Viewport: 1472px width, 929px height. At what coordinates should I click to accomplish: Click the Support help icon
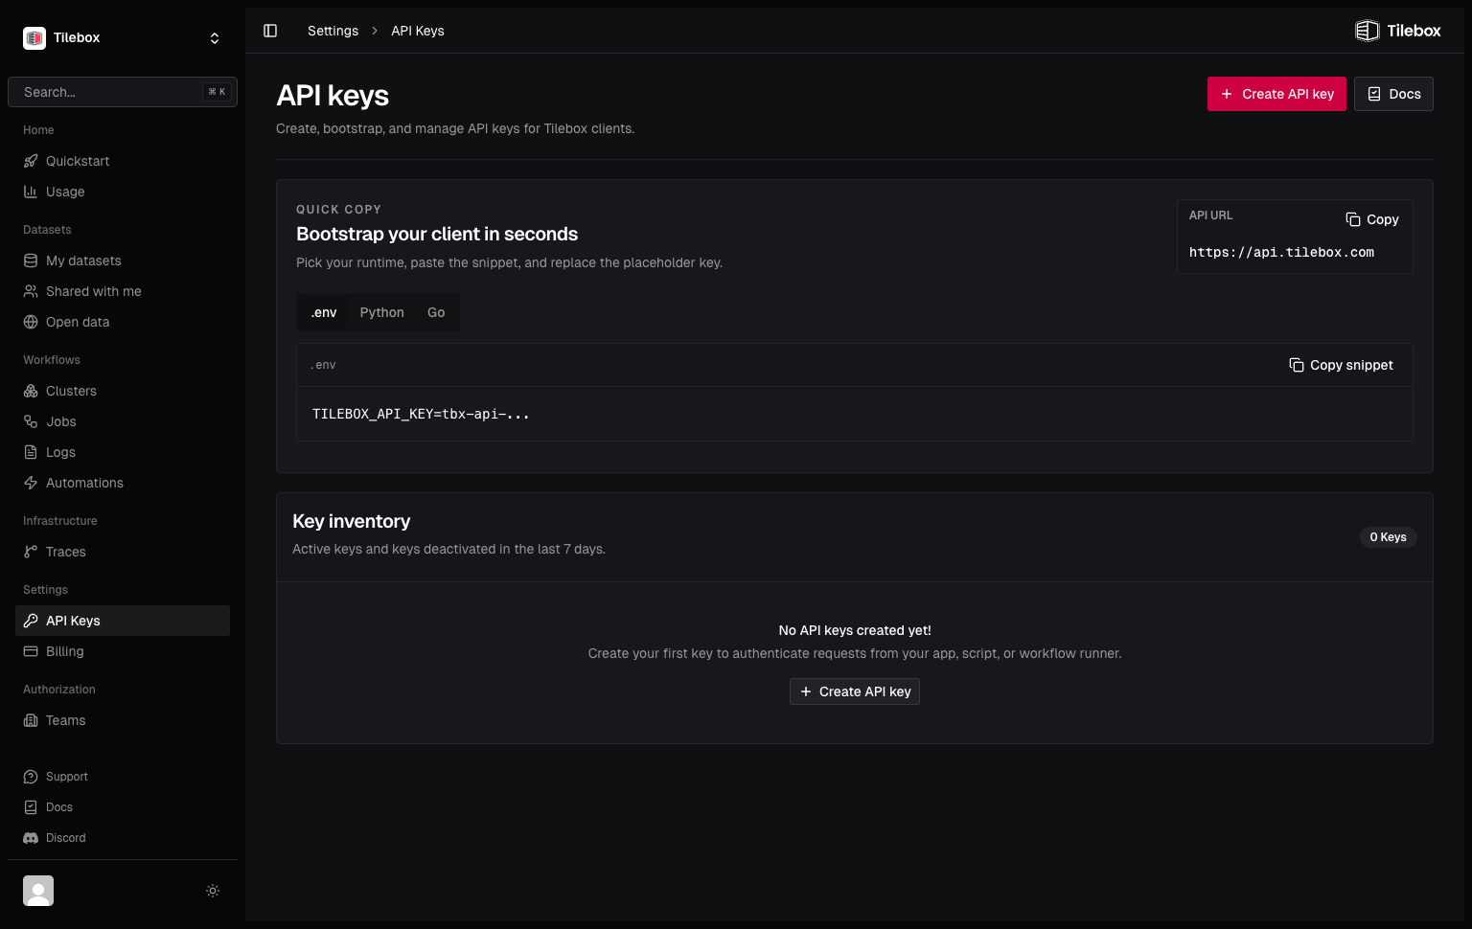point(31,777)
